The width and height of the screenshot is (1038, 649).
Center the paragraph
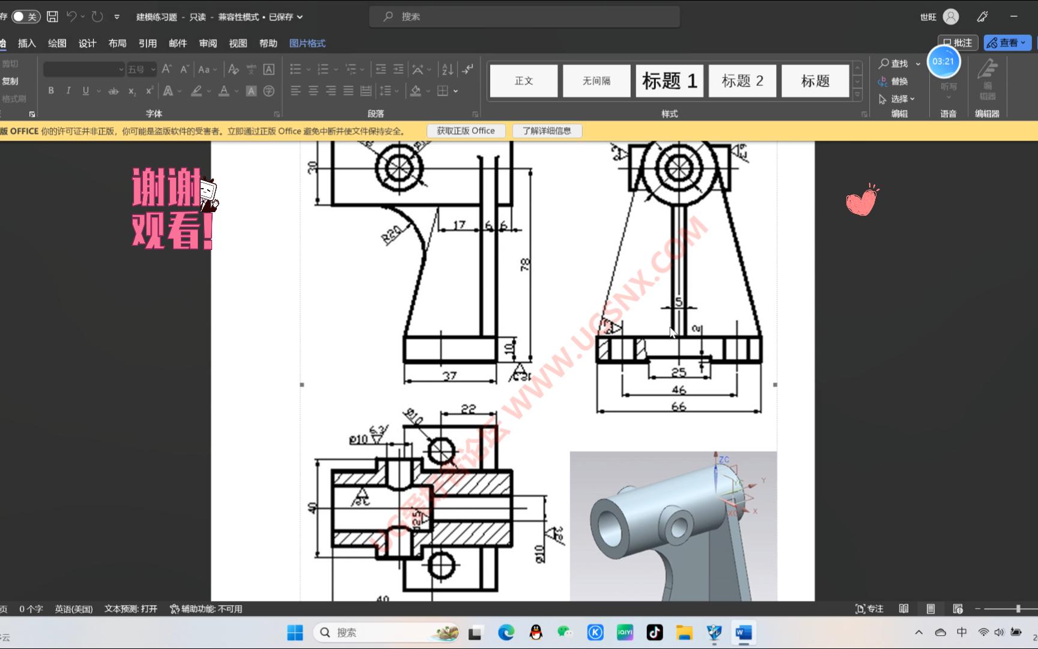coord(314,91)
